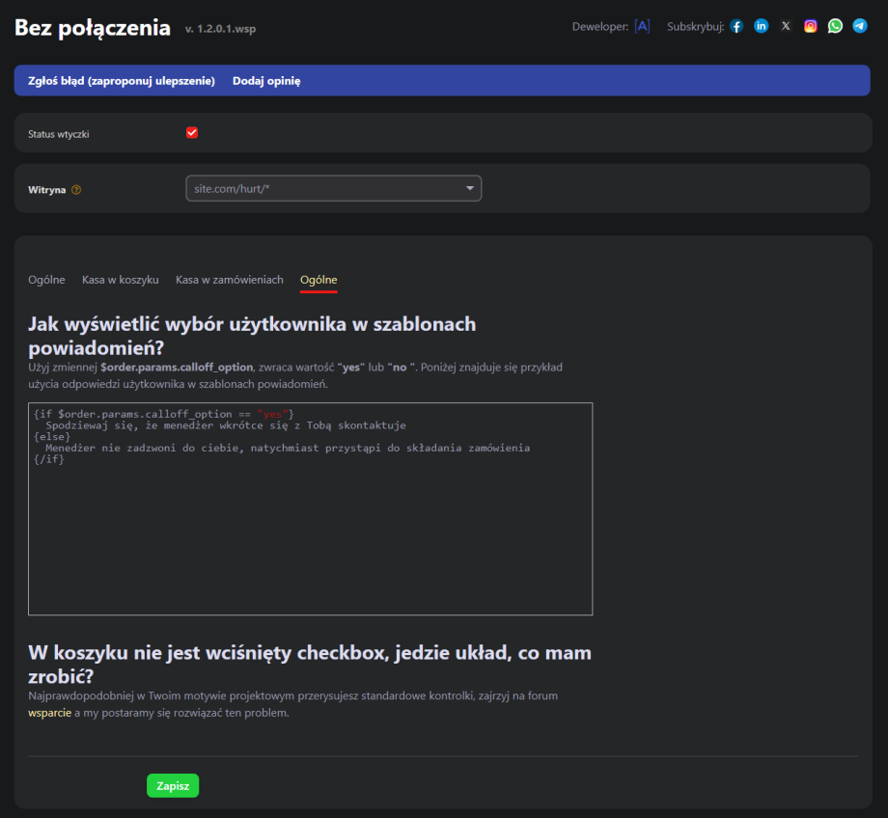Open the Telegram subscribe icon
Viewport: 888px width, 818px height.
(x=860, y=27)
